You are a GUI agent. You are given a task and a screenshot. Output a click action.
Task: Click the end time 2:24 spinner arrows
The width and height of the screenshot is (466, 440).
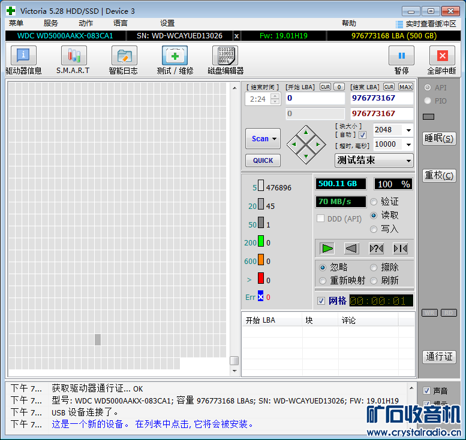click(275, 99)
